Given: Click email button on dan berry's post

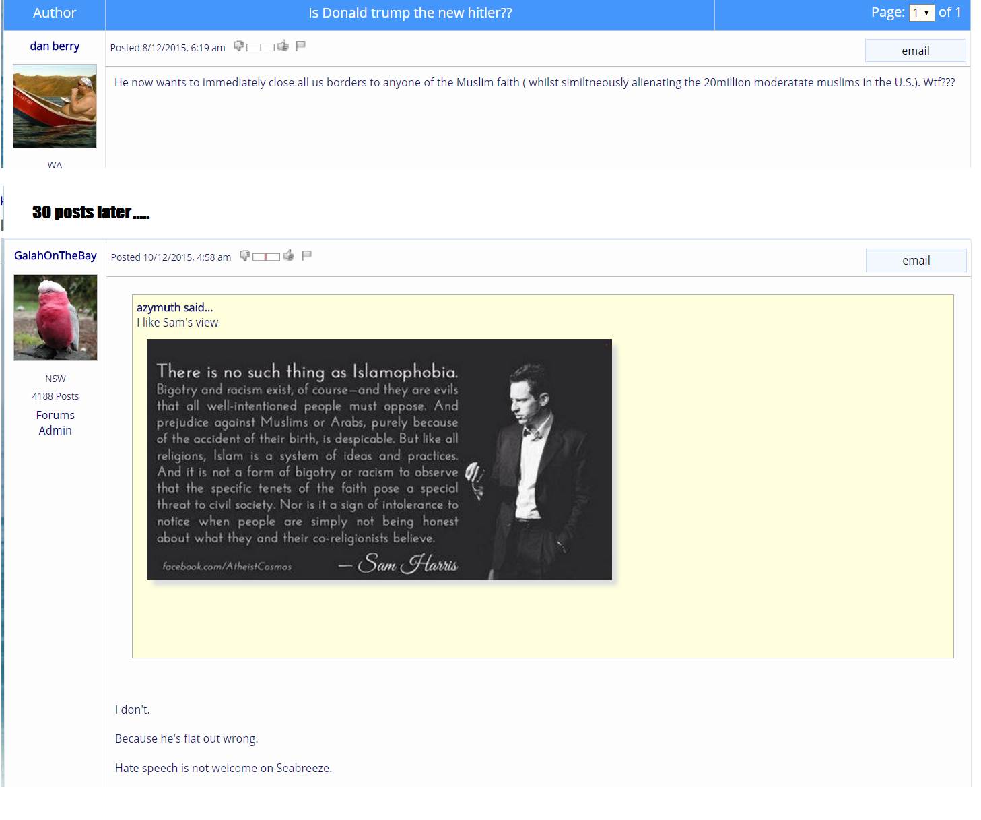Looking at the screenshot, I should 915,51.
